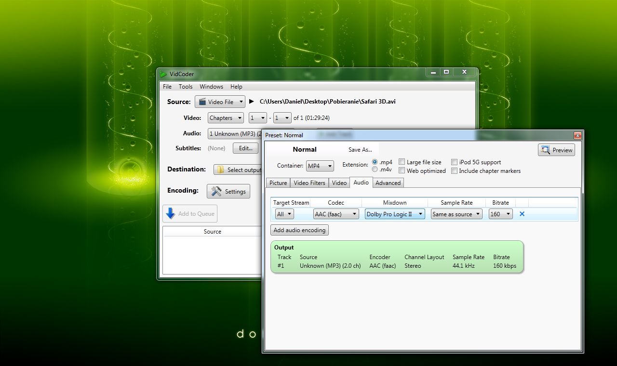
Task: Click the subtitles Edit... button
Action: pyautogui.click(x=245, y=148)
